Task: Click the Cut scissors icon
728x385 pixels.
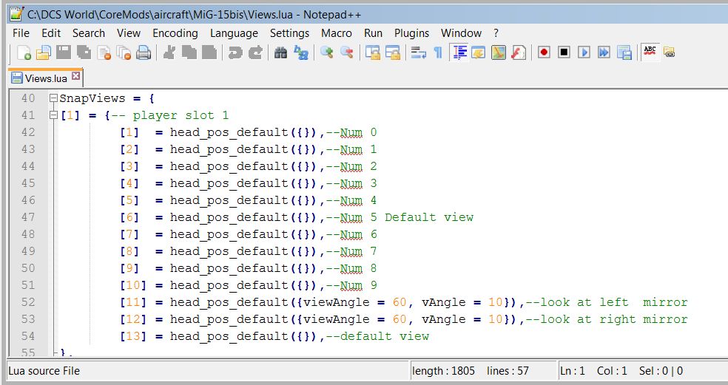Action: click(x=169, y=52)
